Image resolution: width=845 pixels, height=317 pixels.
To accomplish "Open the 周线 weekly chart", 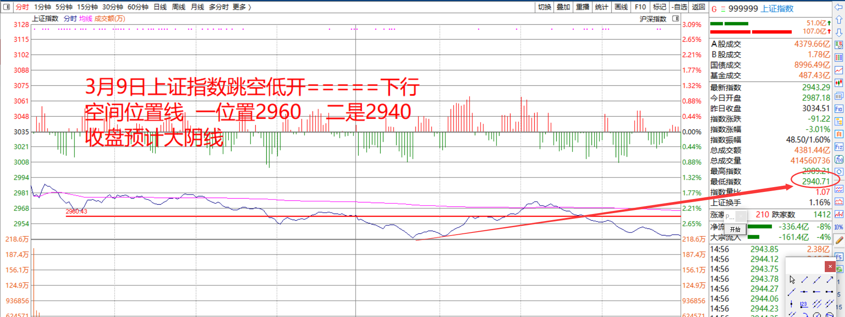I will click(179, 7).
